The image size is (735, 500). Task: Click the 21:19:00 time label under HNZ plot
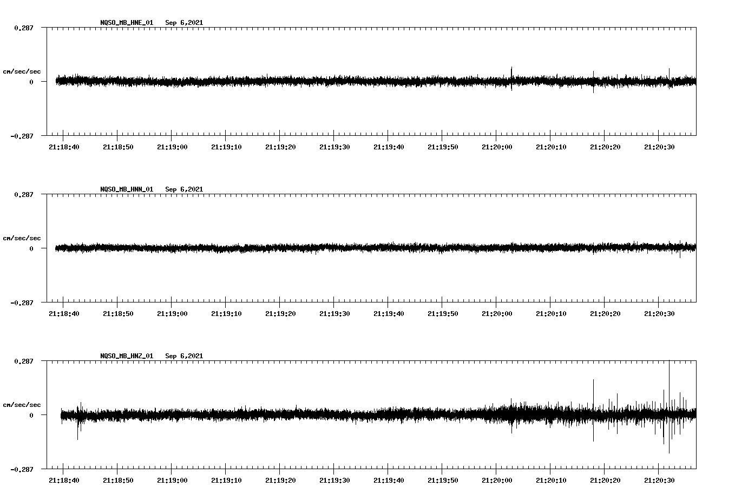pyautogui.click(x=172, y=480)
